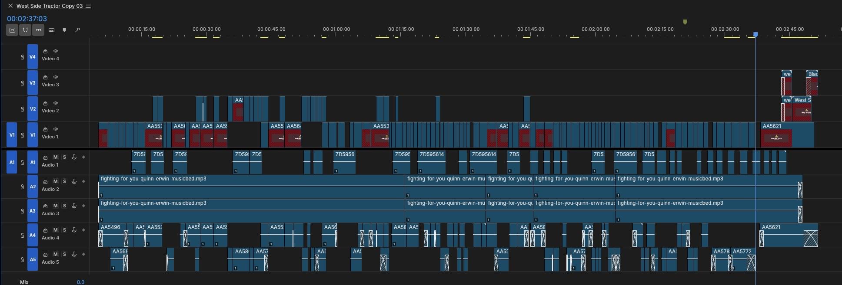Toggle V4 track targeting button
842x285 pixels.
(x=33, y=57)
